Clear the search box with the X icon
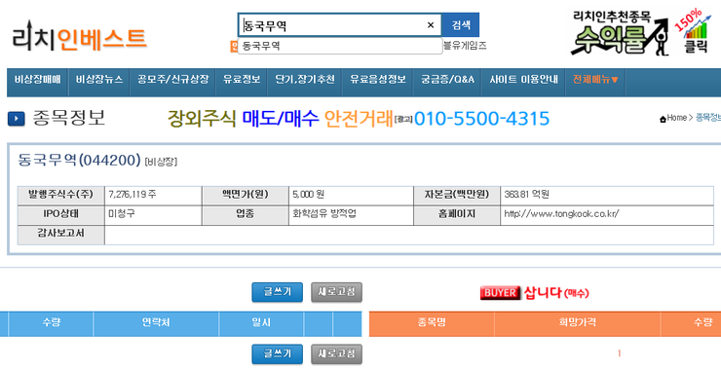 431,25
